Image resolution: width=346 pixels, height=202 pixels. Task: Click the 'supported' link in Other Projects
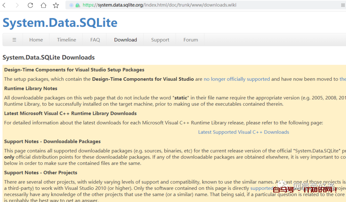261,188
